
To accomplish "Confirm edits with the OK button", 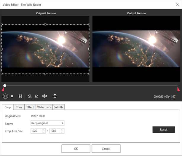I will pos(76,149).
